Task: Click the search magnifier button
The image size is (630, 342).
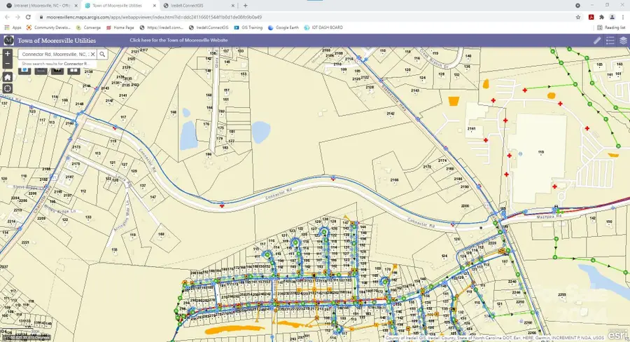Action: pos(102,54)
